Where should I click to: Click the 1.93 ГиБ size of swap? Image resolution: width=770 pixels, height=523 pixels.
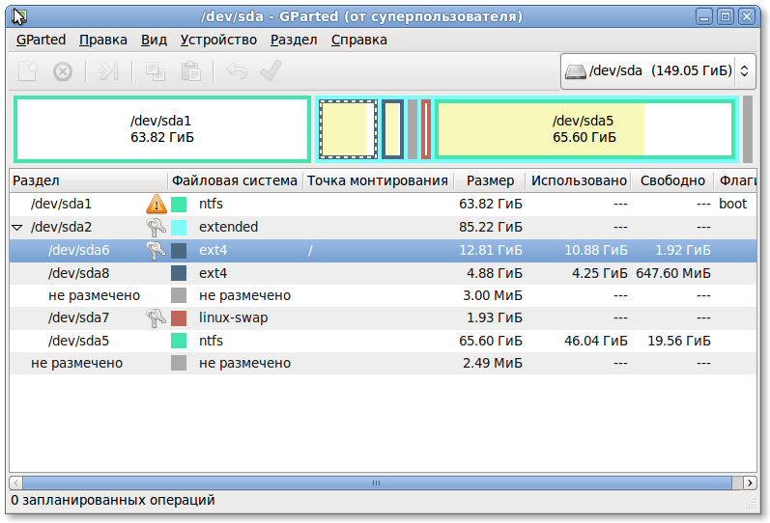pyautogui.click(x=495, y=317)
